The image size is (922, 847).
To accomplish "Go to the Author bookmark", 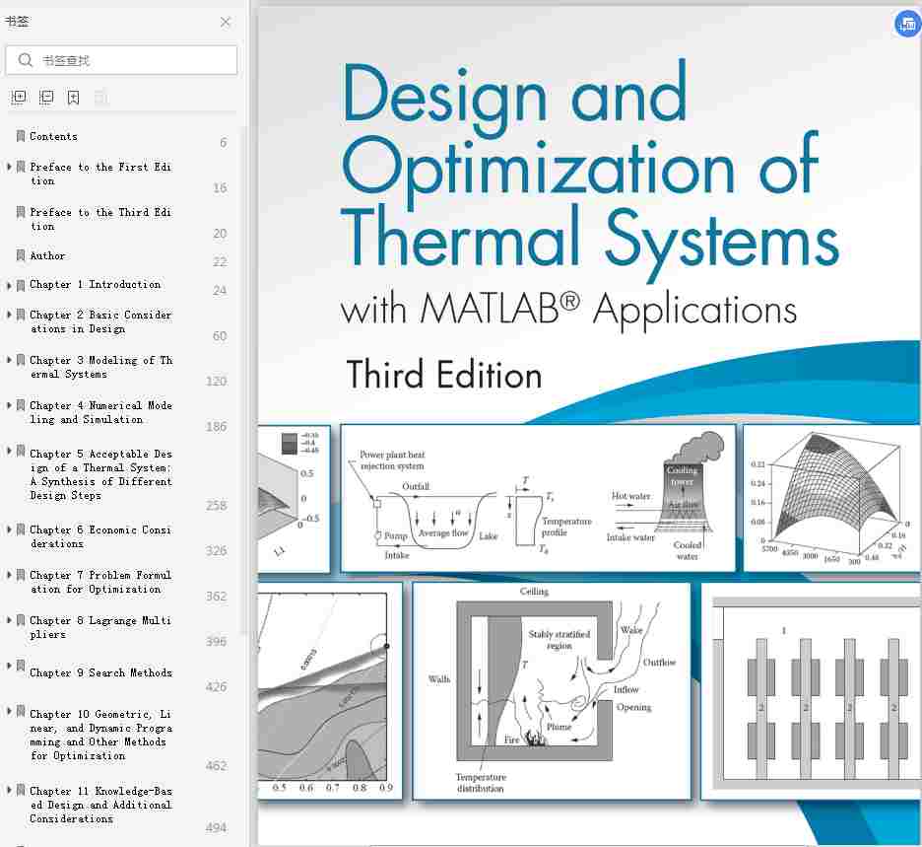I will click(47, 256).
